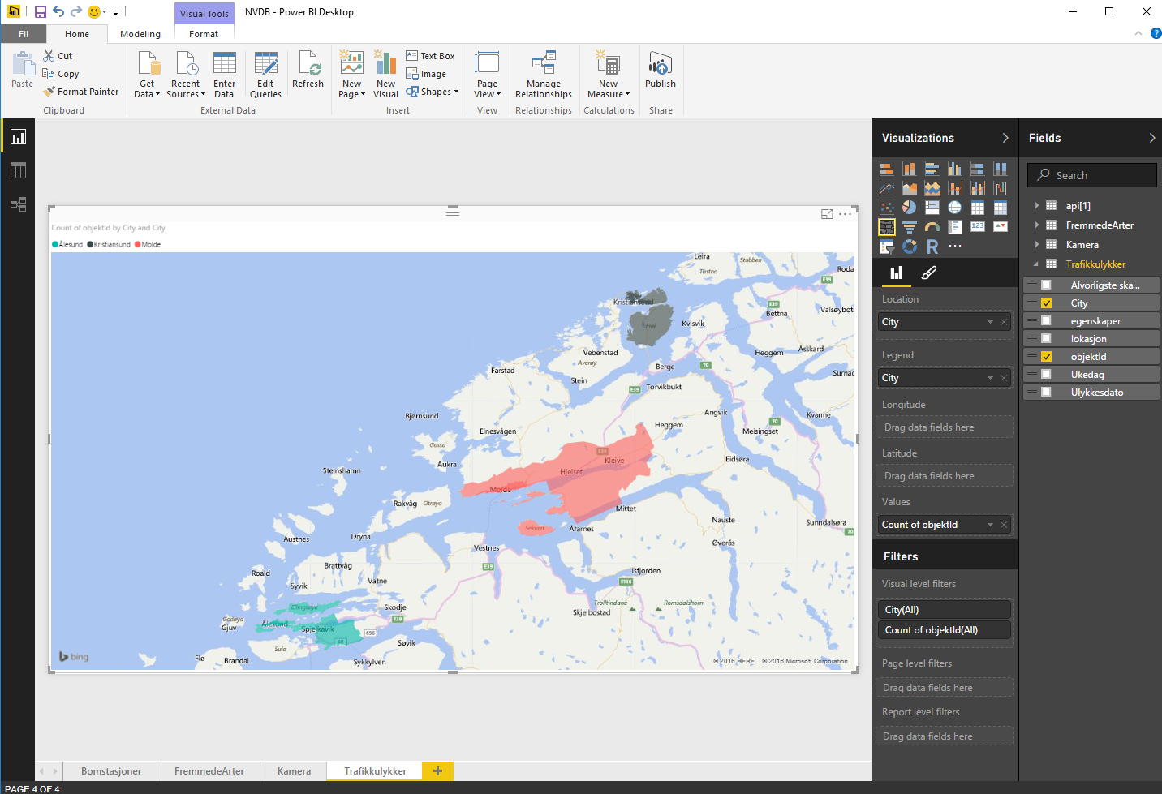Collapse the Fields pane
The height and width of the screenshot is (794, 1162).
pyautogui.click(x=1151, y=138)
